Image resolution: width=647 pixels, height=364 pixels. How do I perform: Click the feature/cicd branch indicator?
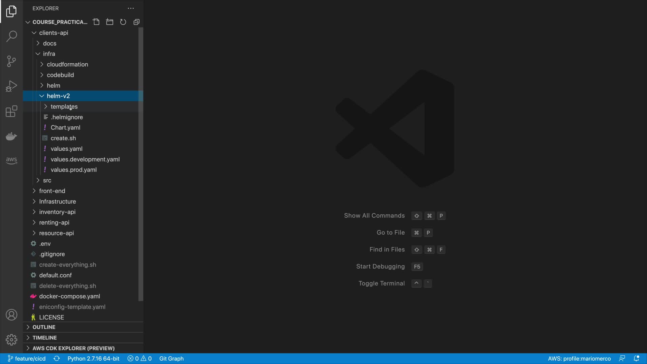coord(27,359)
